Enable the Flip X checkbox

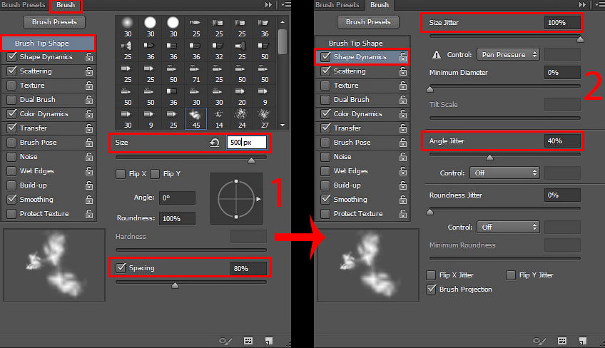point(121,174)
